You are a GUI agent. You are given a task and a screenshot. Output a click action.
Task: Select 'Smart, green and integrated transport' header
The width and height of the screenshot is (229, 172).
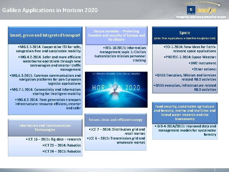(x=45, y=35)
